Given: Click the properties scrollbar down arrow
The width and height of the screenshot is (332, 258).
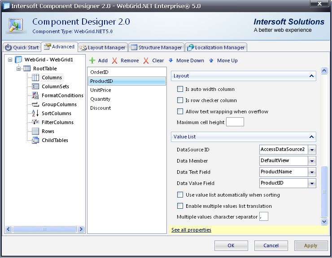Looking at the screenshot, I should coord(324,221).
